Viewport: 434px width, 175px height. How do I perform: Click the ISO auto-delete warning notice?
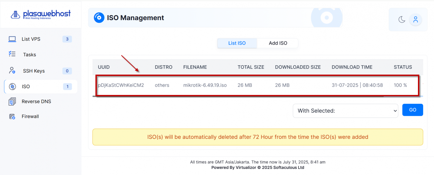258,137
